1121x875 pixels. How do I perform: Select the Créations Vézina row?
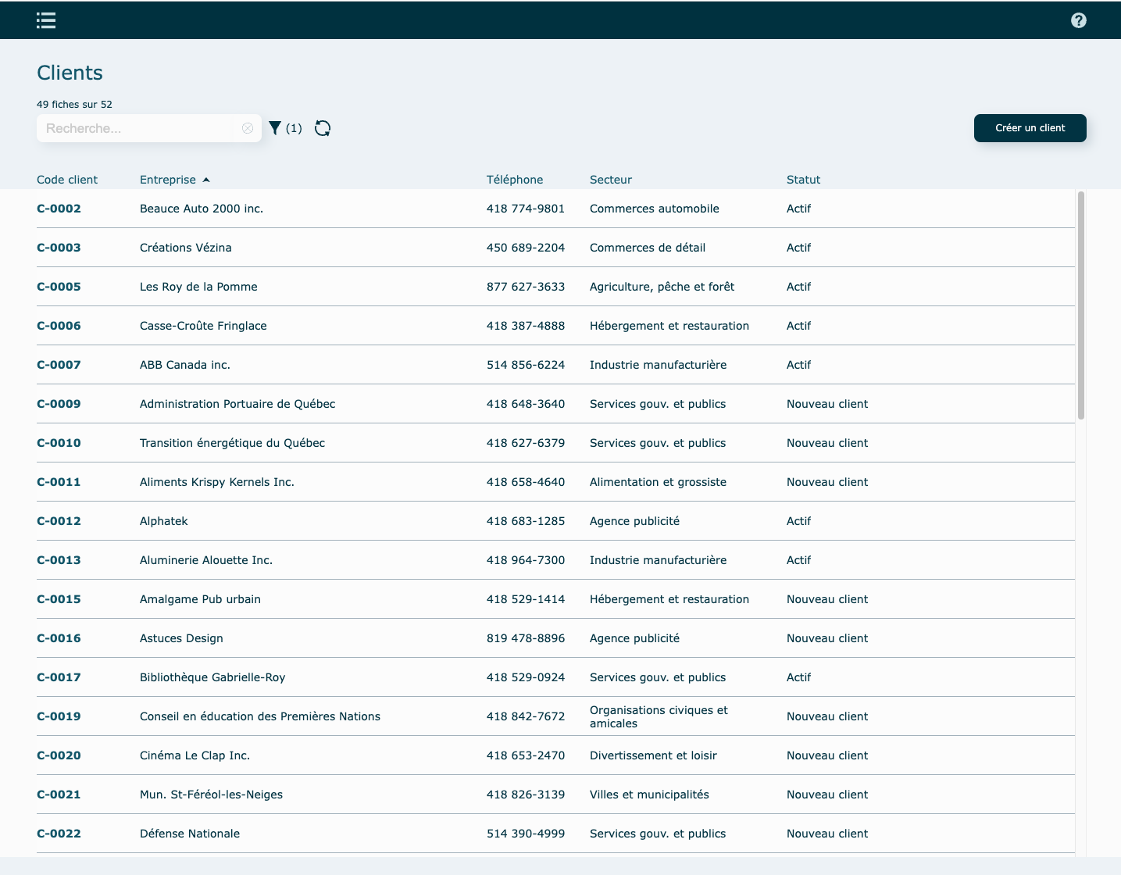point(186,248)
